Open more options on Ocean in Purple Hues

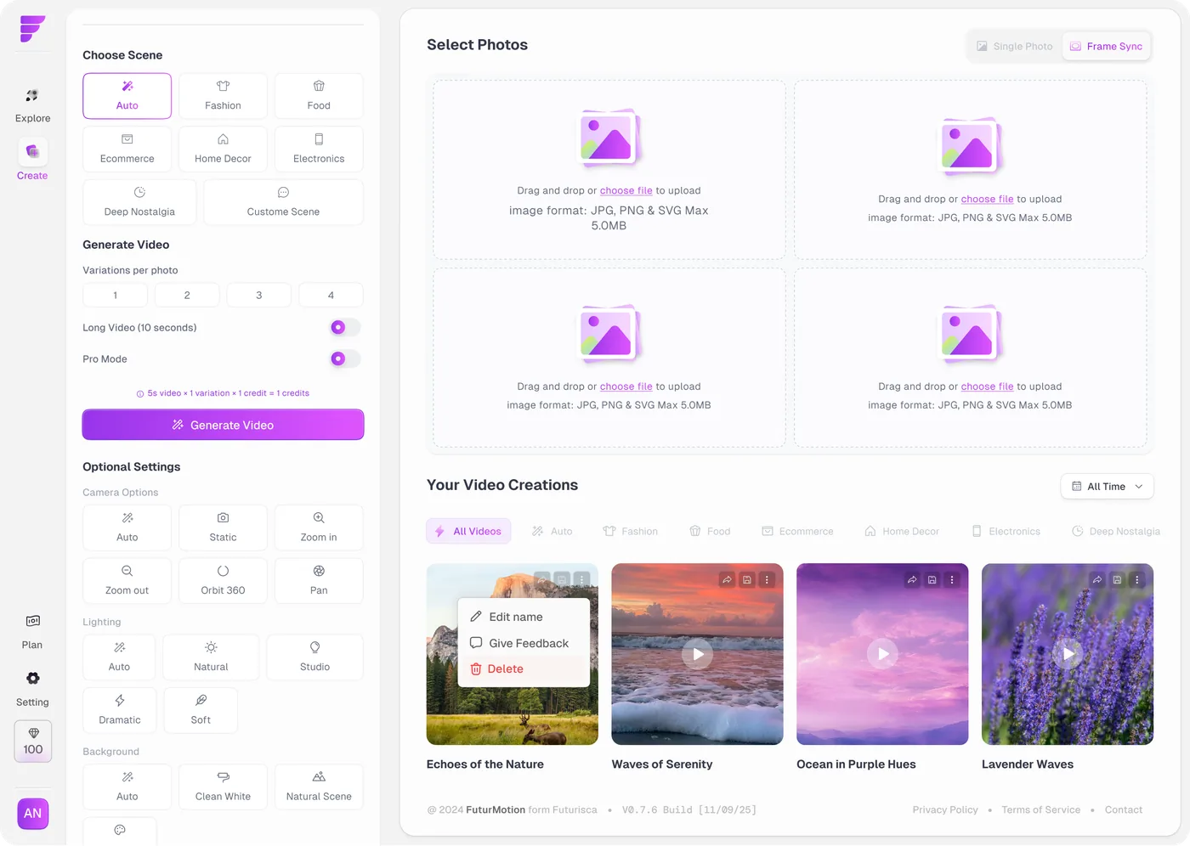952,579
